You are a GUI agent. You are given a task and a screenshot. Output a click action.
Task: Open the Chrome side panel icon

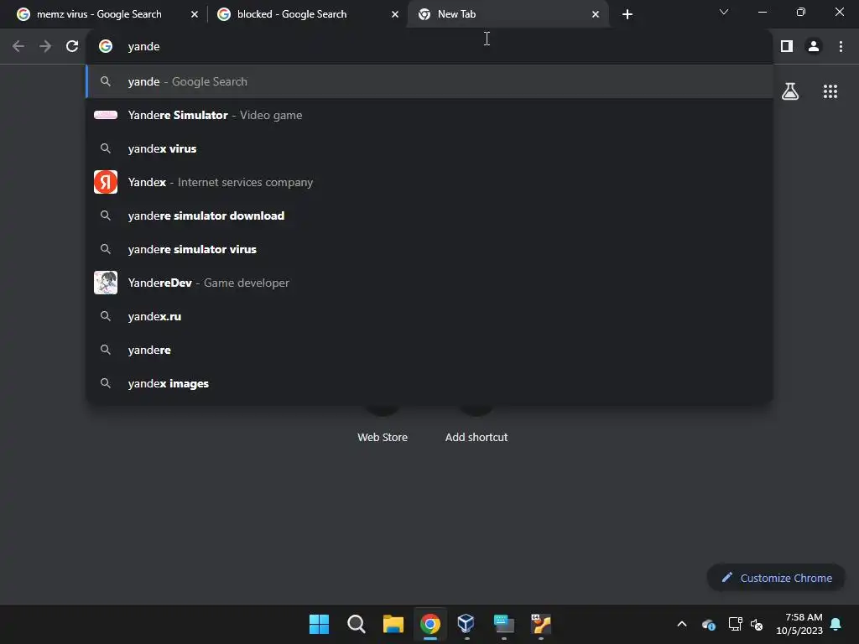[x=787, y=47]
